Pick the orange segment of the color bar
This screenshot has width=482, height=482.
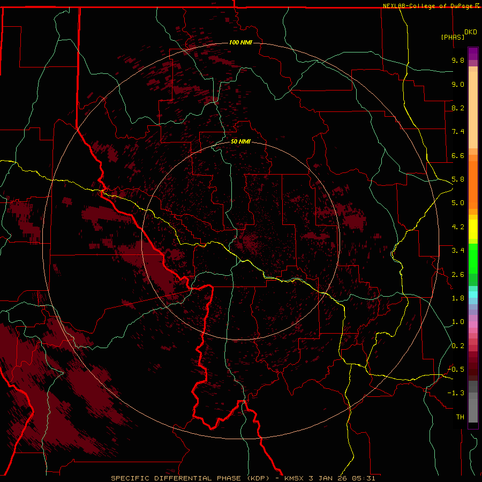click(x=473, y=185)
